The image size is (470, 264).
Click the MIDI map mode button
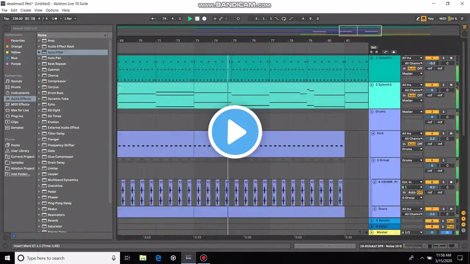443,19
